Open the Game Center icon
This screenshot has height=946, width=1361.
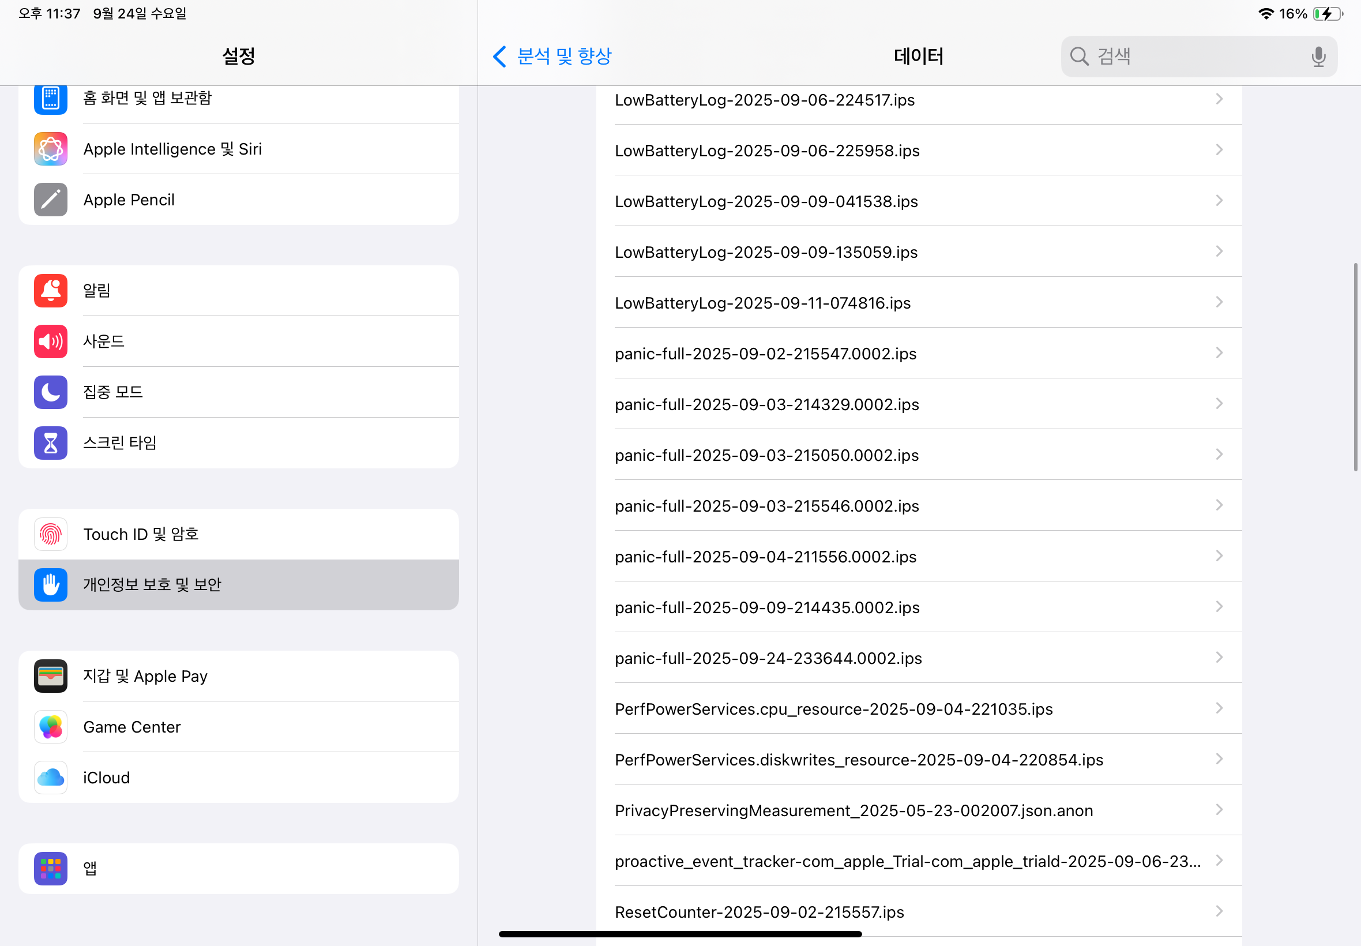(50, 727)
